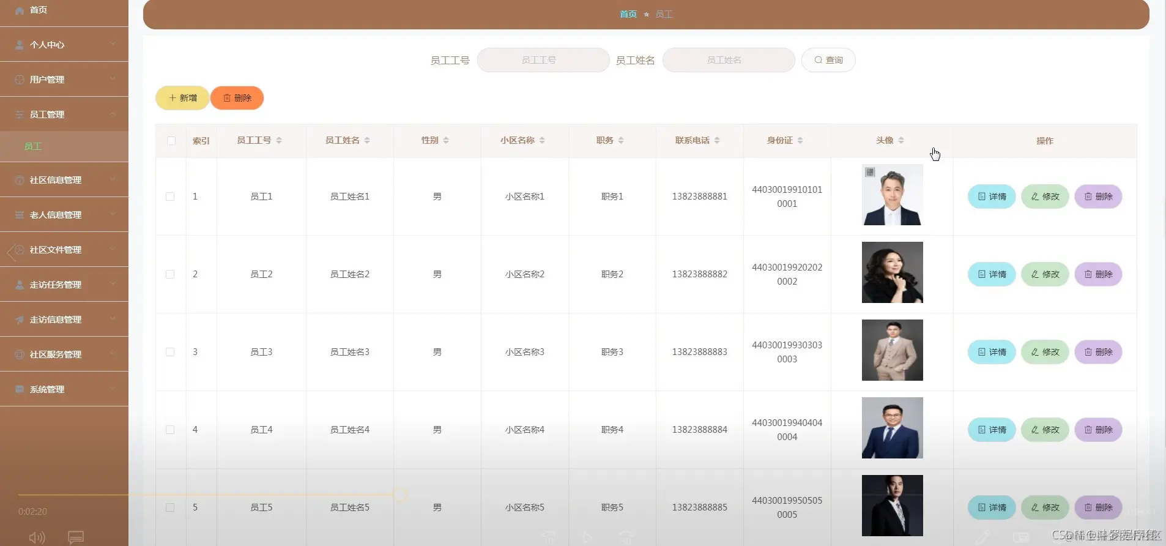Click the 系统管理 chevron arrow
The width and height of the screenshot is (1166, 546).
click(113, 389)
